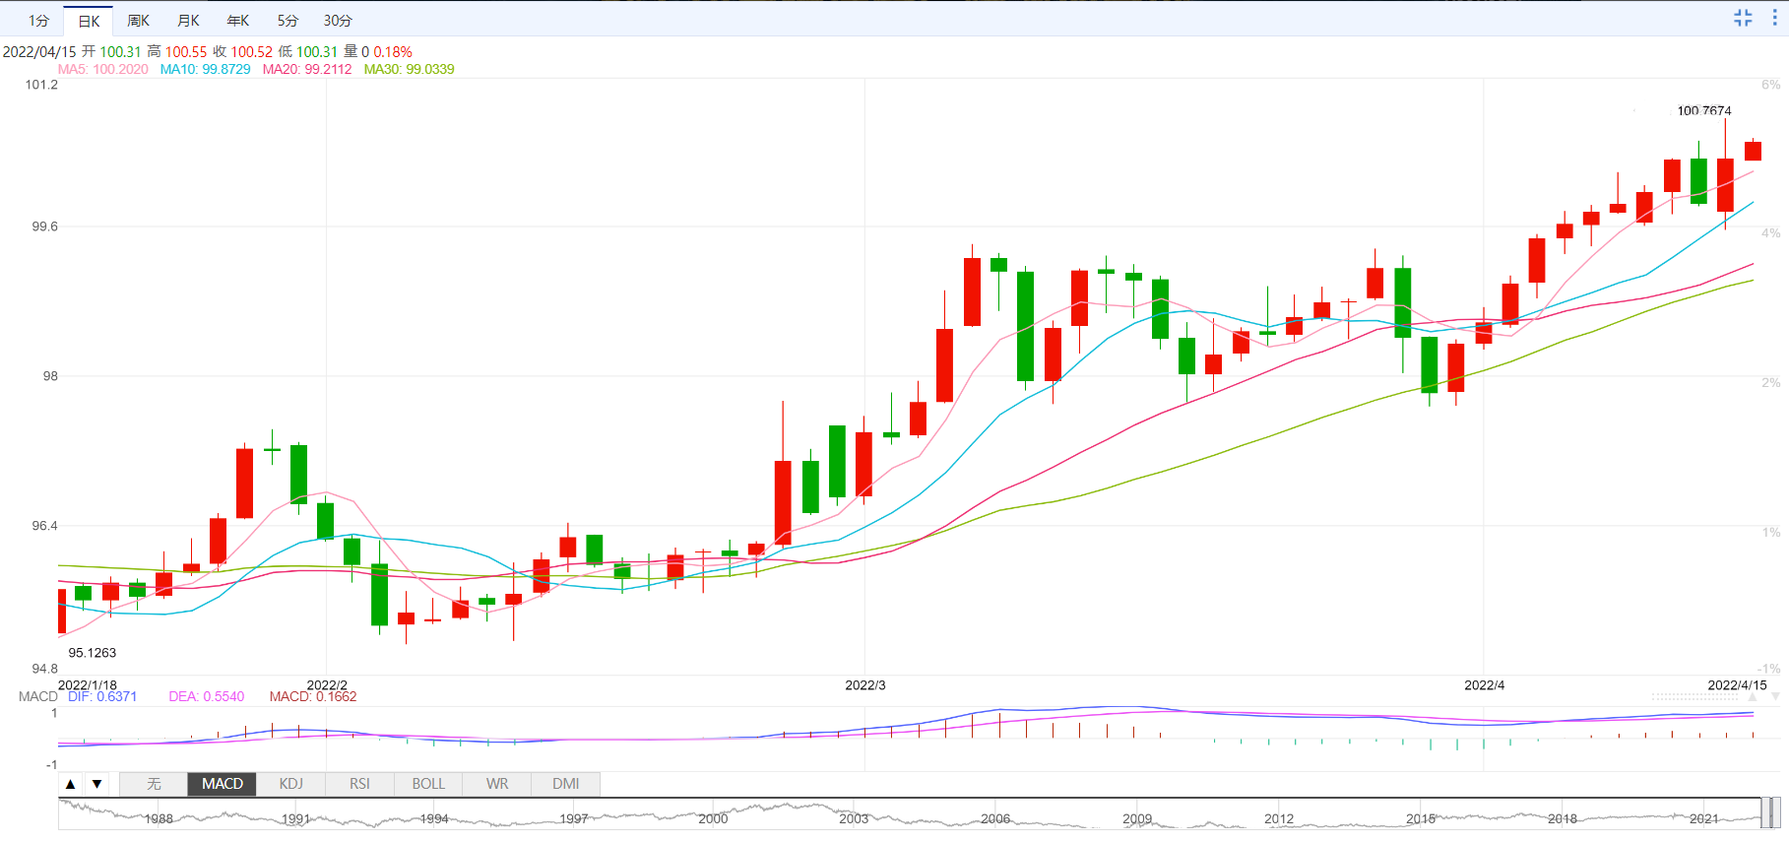Click the MA20: 99.2112 legend label
Image resolution: width=1789 pixels, height=842 pixels.
(x=307, y=69)
